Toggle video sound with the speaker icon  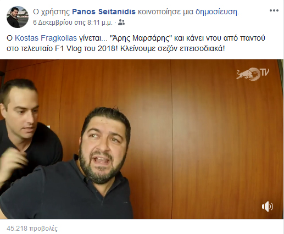pos(267,207)
